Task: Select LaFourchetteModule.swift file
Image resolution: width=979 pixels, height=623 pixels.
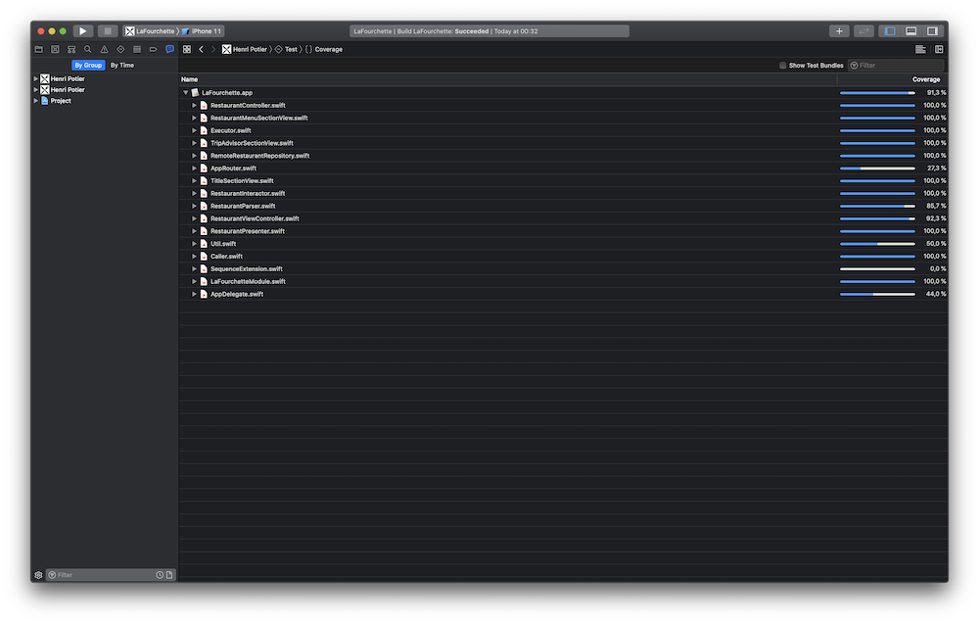Action: tap(248, 281)
